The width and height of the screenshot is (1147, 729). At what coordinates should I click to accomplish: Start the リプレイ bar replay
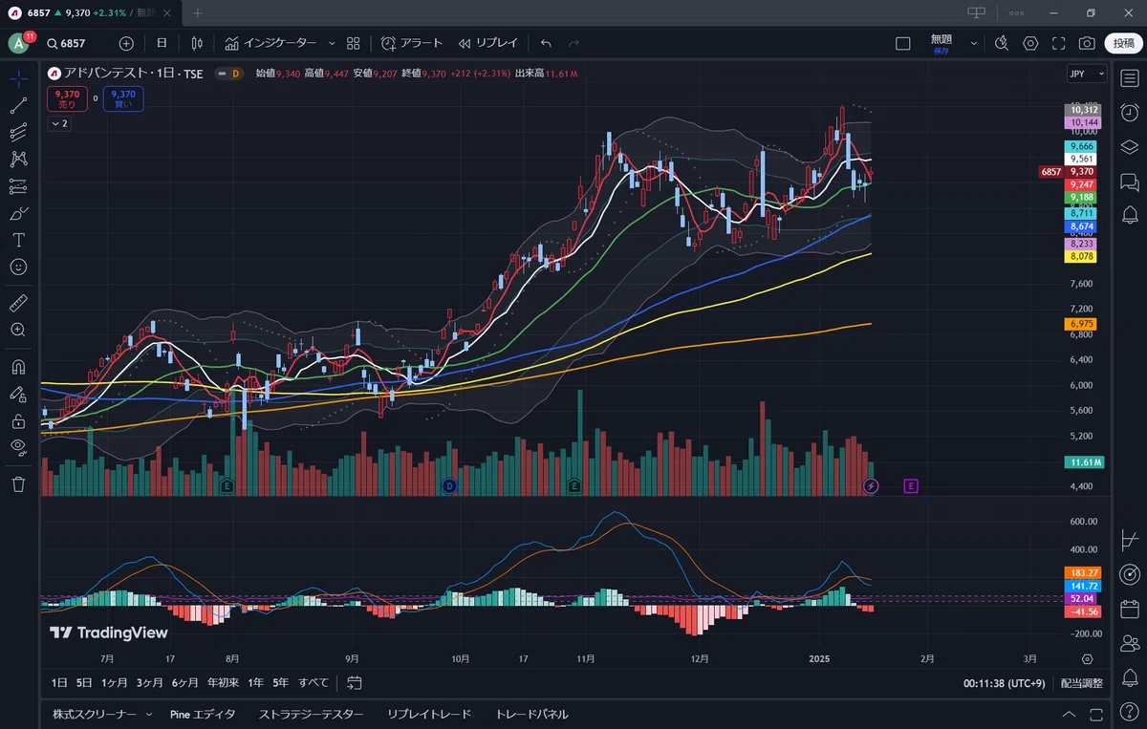(x=487, y=43)
